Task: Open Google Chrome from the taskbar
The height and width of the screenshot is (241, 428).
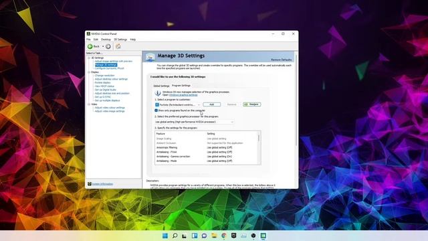Action: point(224,236)
